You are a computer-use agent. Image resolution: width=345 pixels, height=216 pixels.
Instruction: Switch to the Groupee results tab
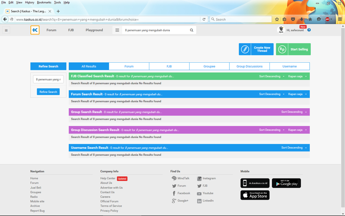209,66
